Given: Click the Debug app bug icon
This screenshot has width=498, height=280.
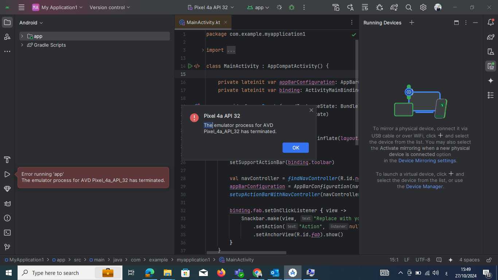Looking at the screenshot, I should pyautogui.click(x=291, y=7).
